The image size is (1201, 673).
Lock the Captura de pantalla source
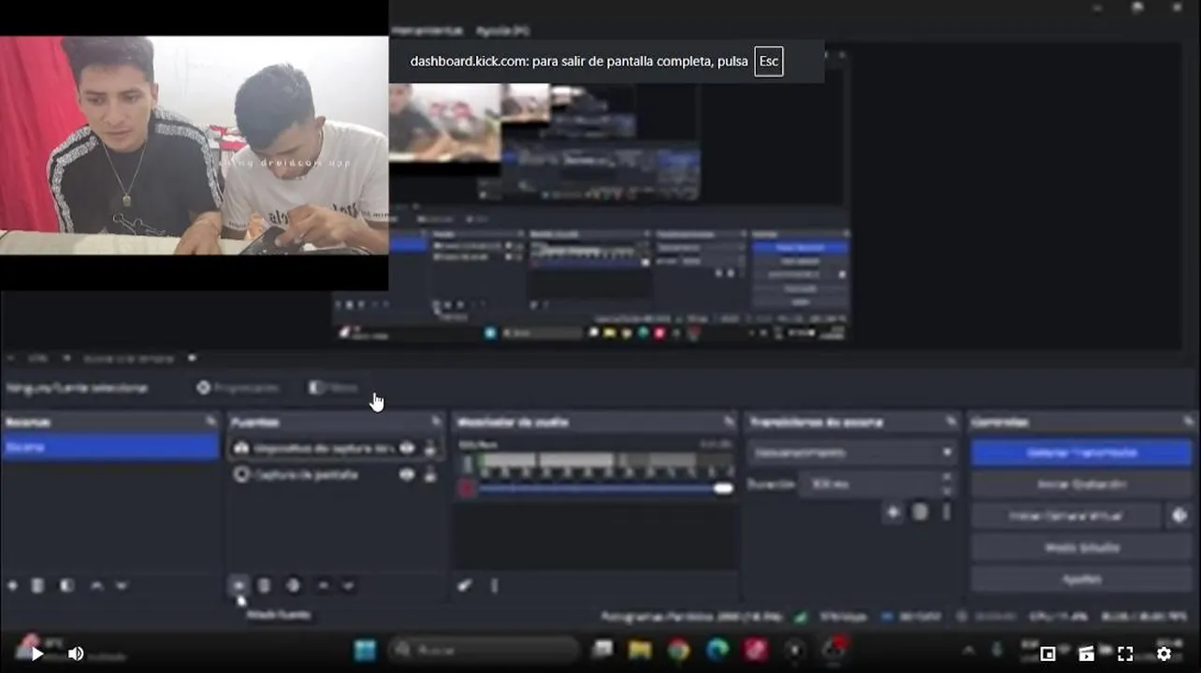coord(430,475)
